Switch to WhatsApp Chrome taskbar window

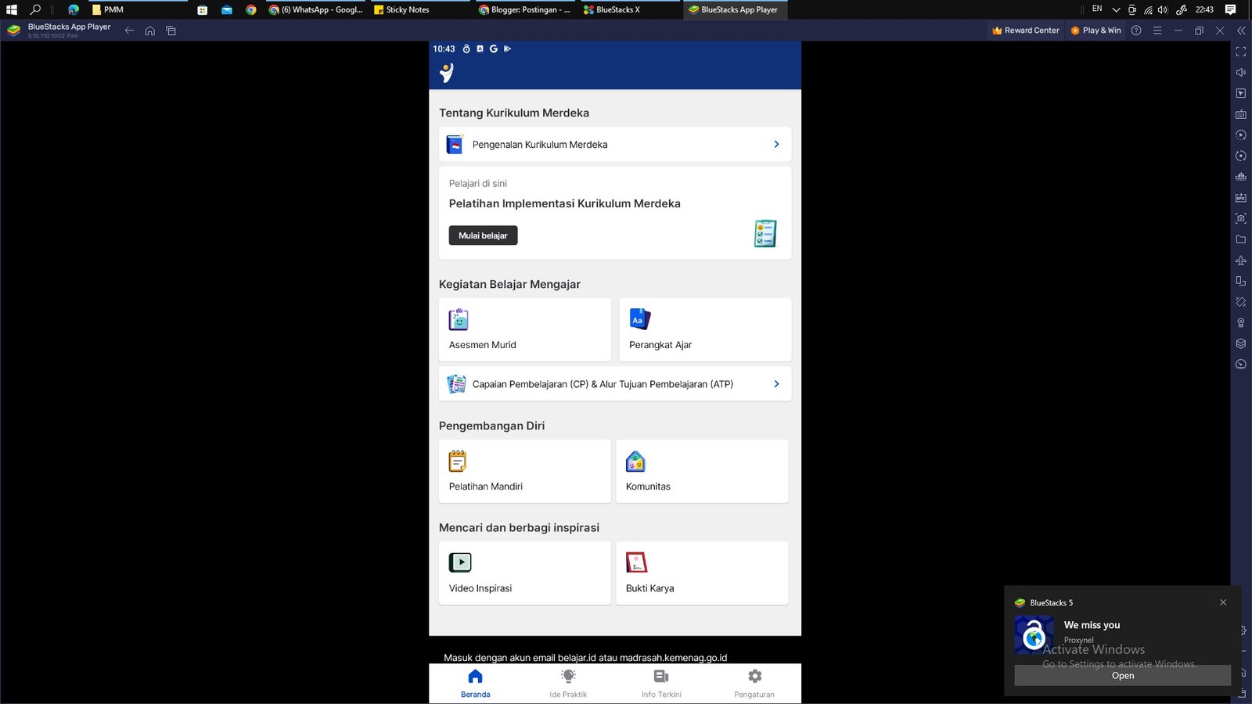316,9
